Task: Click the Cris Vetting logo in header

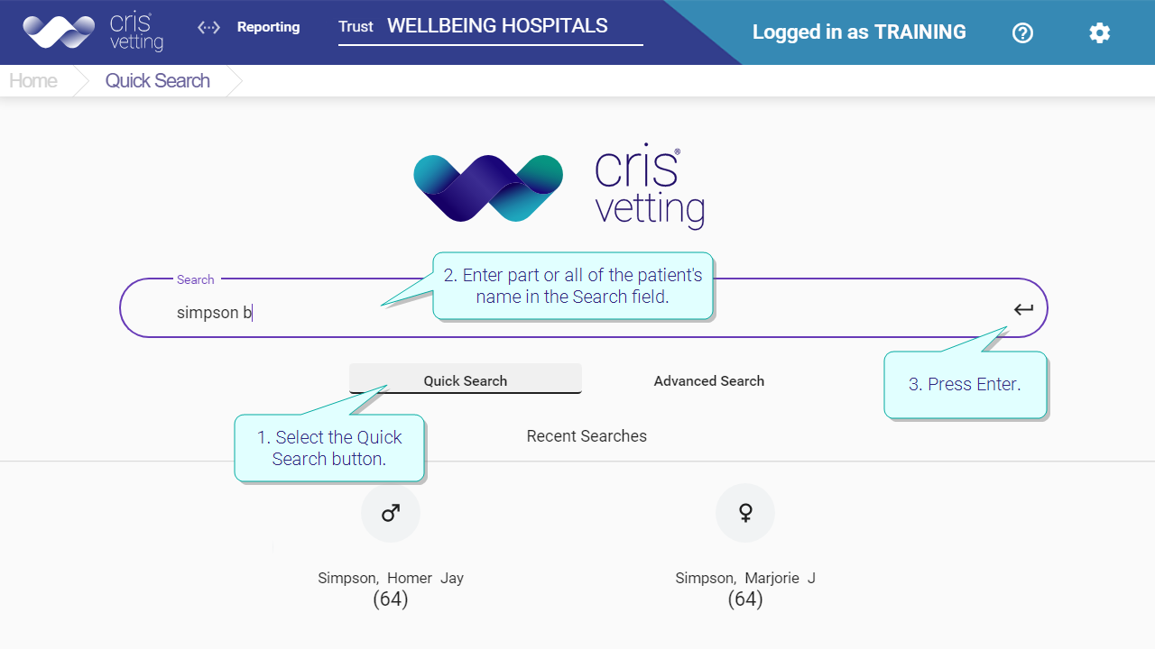Action: pyautogui.click(x=93, y=32)
